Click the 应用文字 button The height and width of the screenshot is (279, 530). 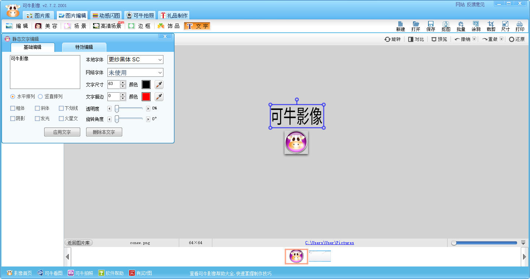pos(62,132)
